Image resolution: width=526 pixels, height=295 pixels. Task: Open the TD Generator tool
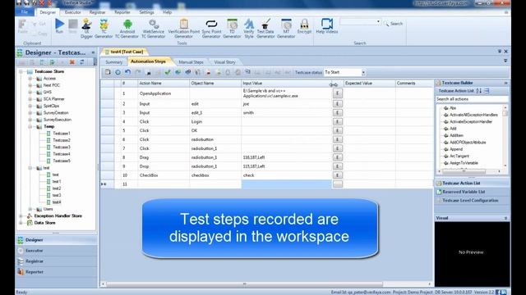232,29
